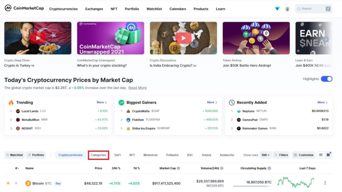Image resolution: width=342 pixels, height=192 pixels.
Task: Open the Cryptocurrencies nav menu
Action: point(63,9)
